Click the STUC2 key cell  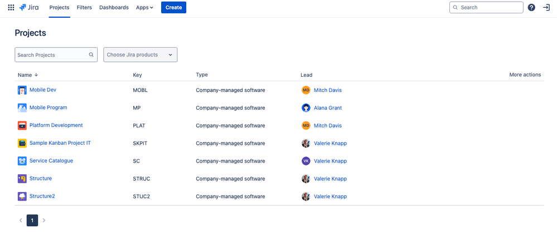(142, 197)
